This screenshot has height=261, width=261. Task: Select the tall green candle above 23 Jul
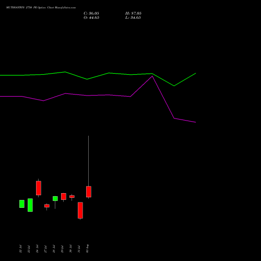[30, 205]
